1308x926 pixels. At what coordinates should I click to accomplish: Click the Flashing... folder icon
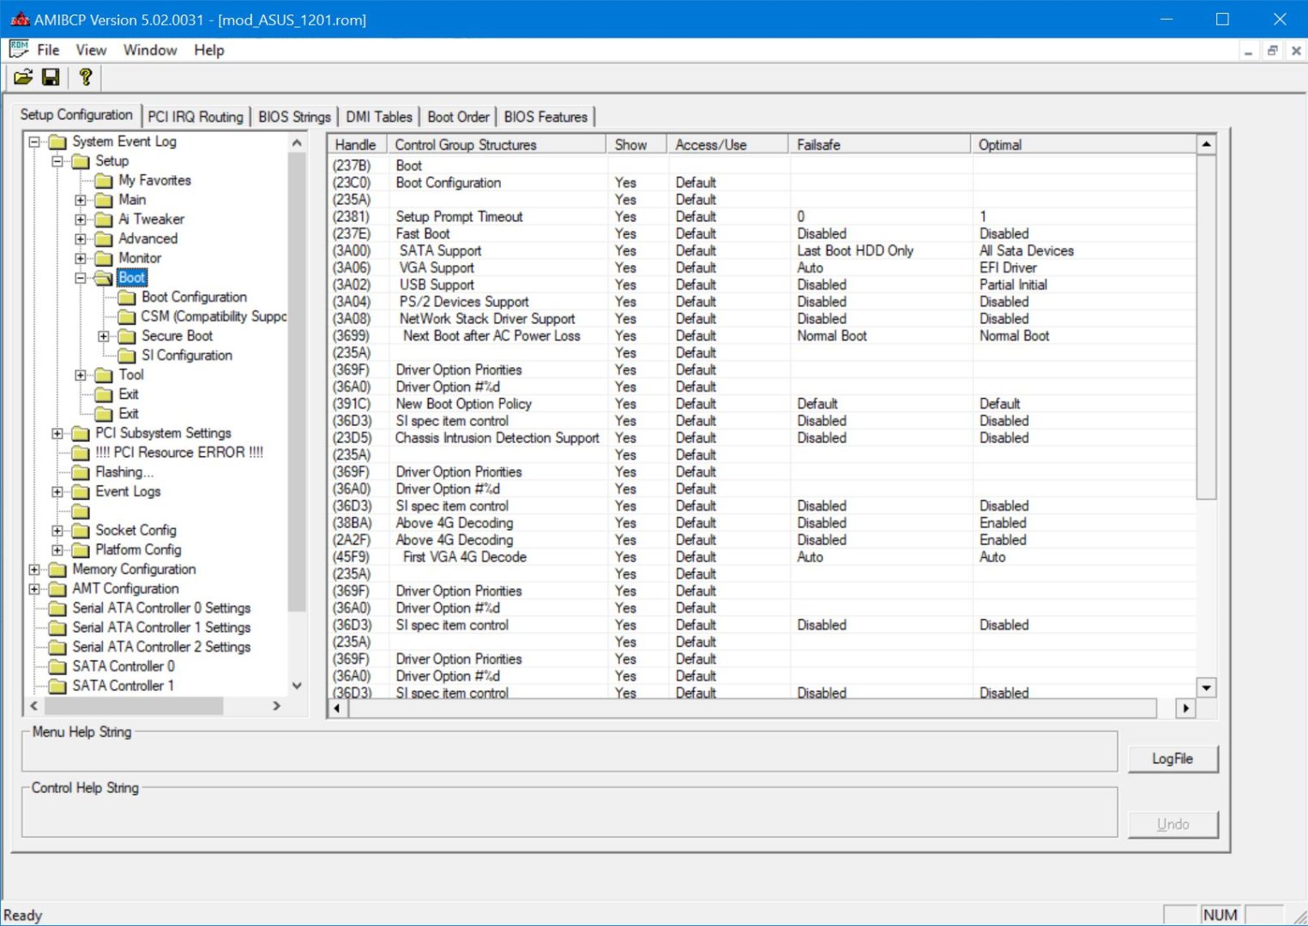(81, 472)
